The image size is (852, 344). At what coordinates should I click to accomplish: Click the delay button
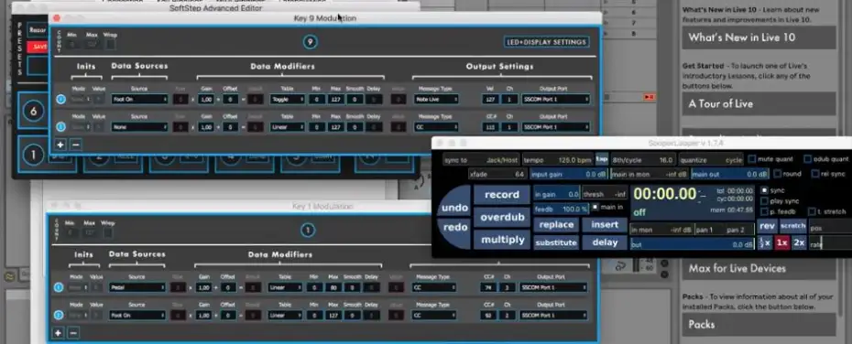(x=605, y=242)
